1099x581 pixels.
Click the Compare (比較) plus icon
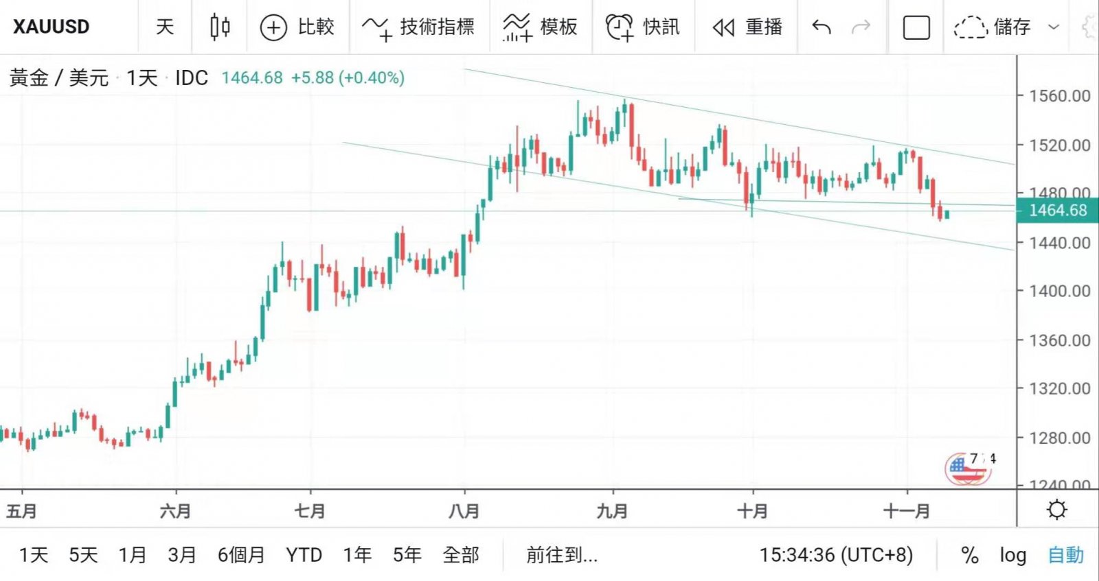tap(273, 27)
